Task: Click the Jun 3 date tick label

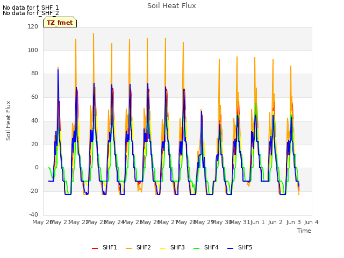Action: (x=293, y=222)
